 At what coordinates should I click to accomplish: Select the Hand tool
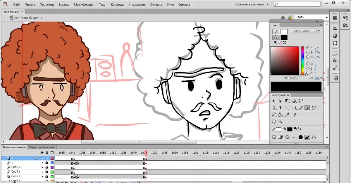pyautogui.click(x=274, y=122)
